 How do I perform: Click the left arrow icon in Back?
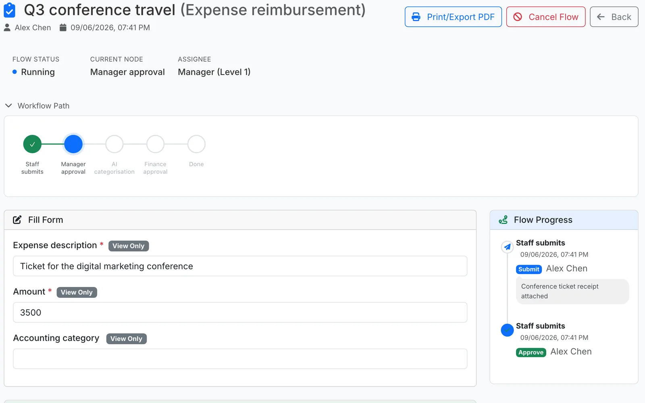(601, 17)
